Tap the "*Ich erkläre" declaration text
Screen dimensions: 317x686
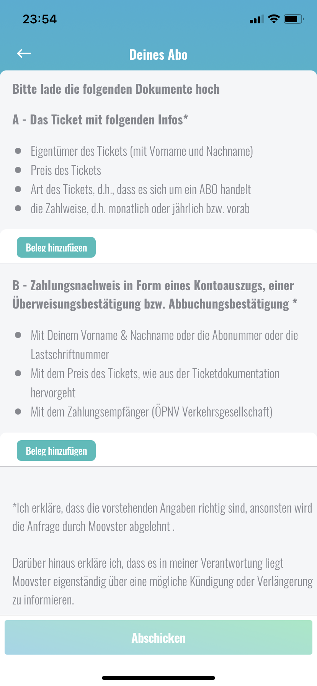(x=162, y=517)
